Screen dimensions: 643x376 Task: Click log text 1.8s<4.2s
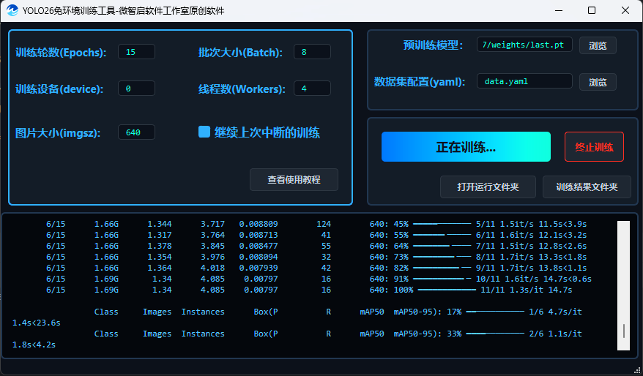[34, 345]
